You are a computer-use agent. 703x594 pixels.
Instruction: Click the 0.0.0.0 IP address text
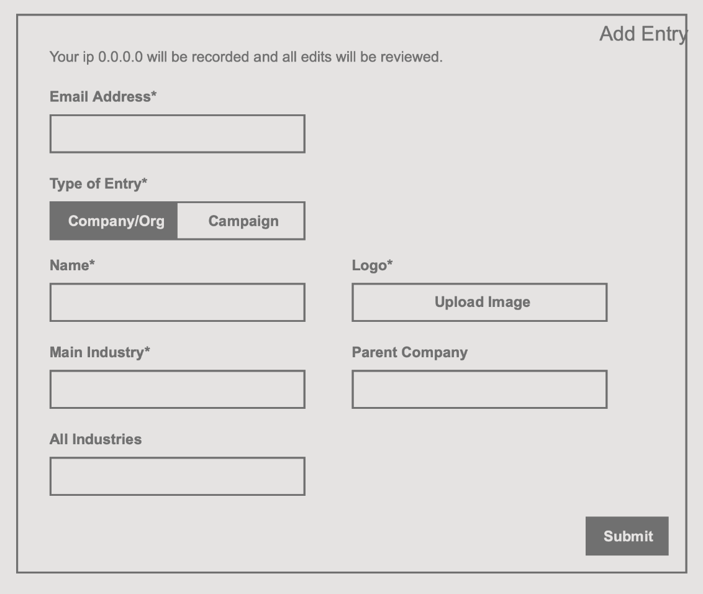click(120, 57)
